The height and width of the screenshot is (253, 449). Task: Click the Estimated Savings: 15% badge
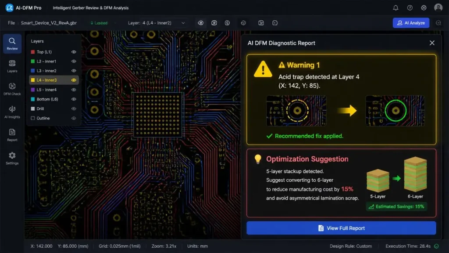[x=396, y=206]
